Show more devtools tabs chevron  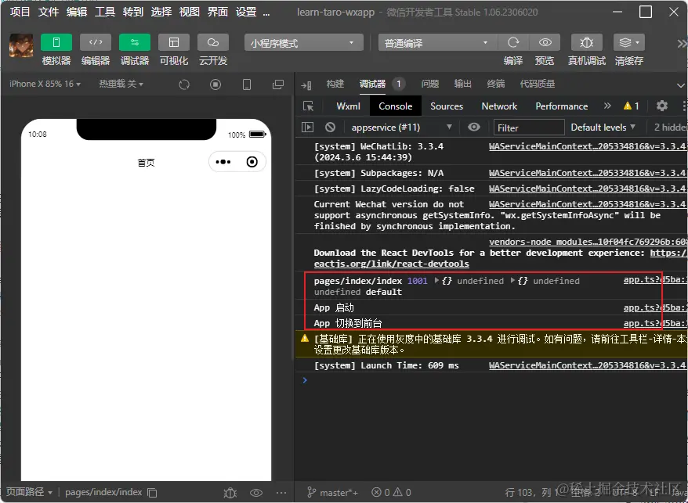(607, 106)
